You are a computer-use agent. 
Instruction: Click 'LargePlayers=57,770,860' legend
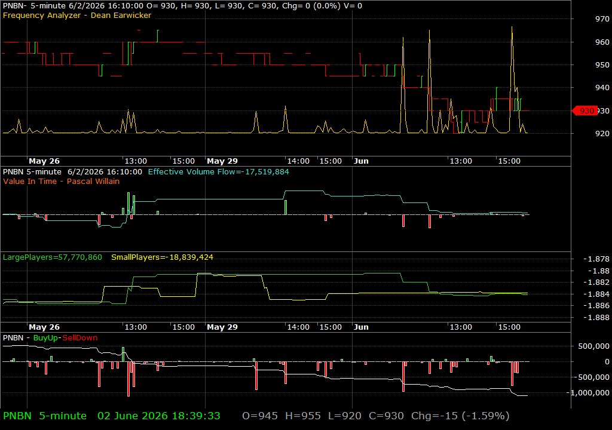[x=53, y=257]
